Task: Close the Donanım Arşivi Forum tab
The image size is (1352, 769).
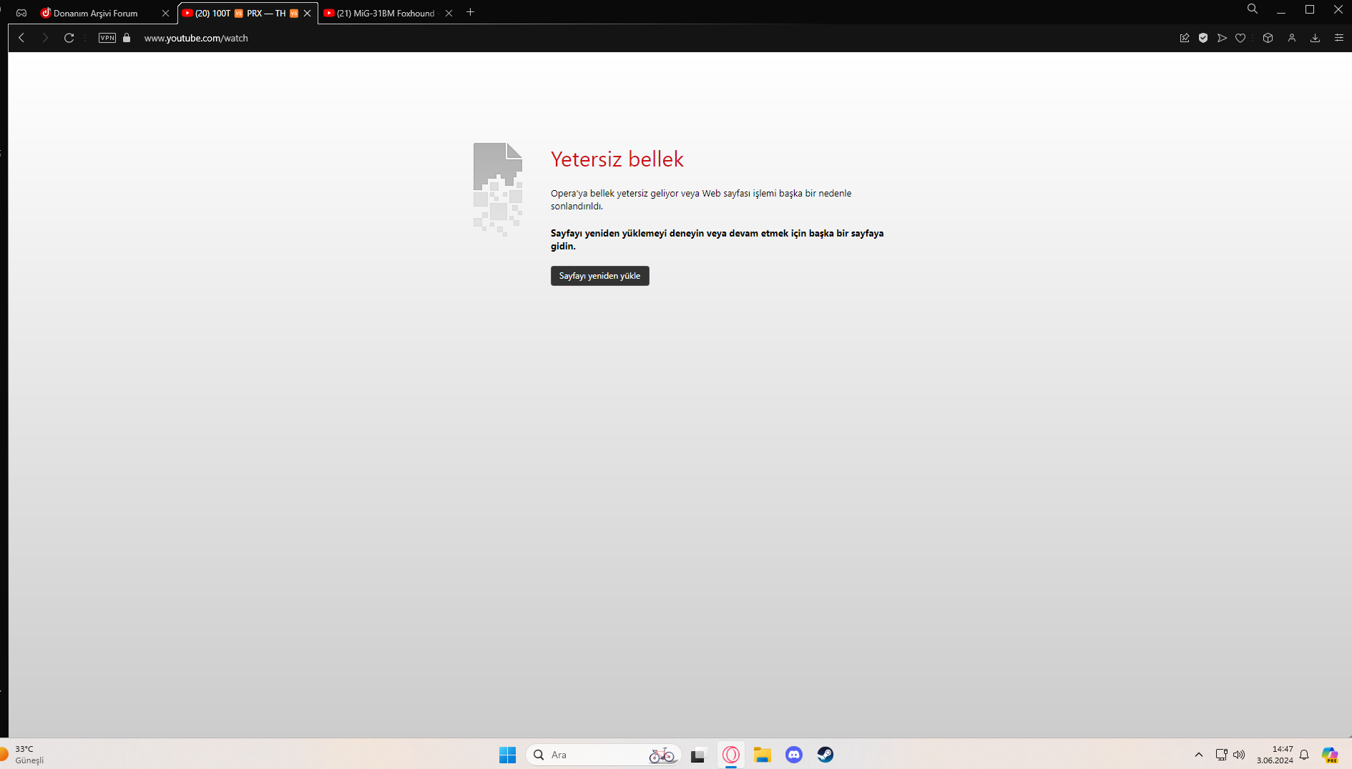Action: (165, 13)
